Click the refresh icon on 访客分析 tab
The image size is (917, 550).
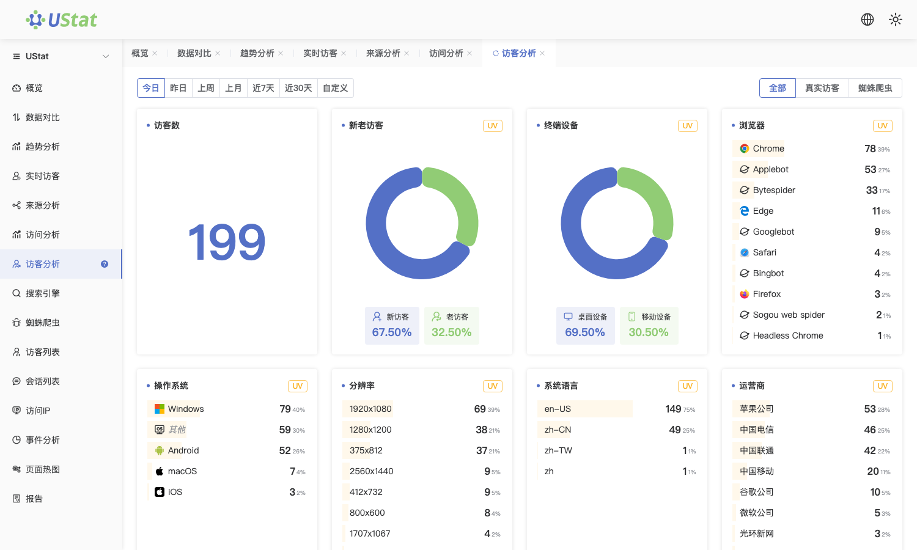(x=496, y=53)
